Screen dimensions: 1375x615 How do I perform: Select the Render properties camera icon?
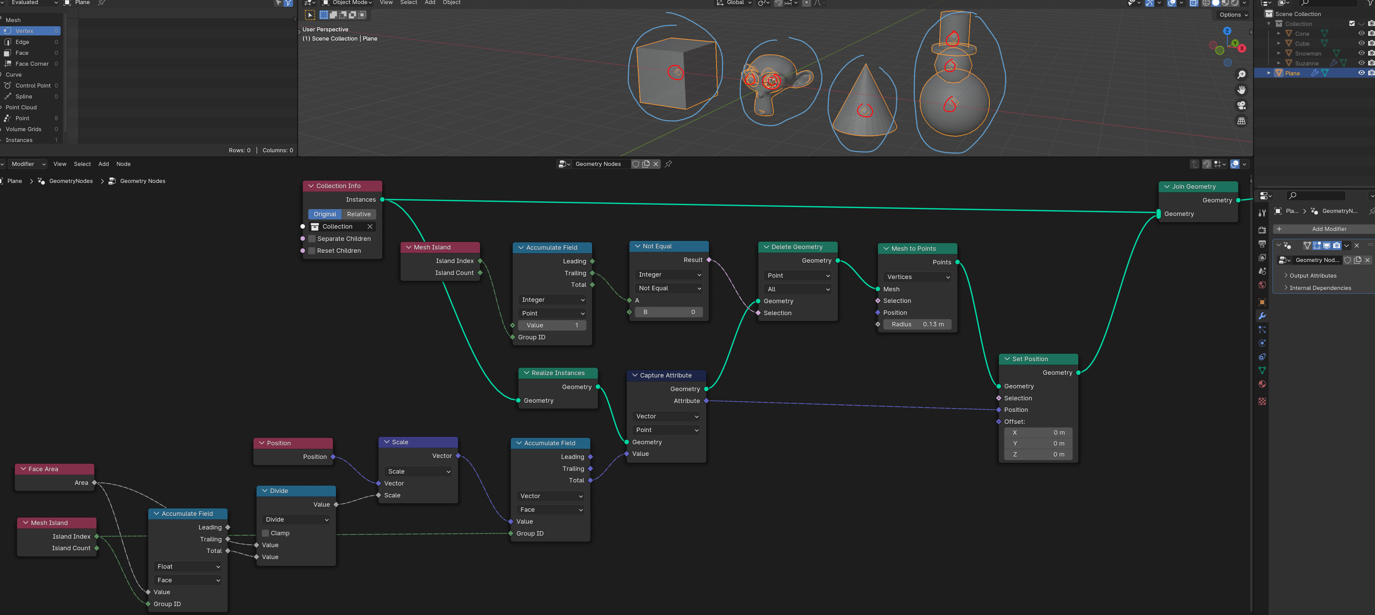(1262, 230)
